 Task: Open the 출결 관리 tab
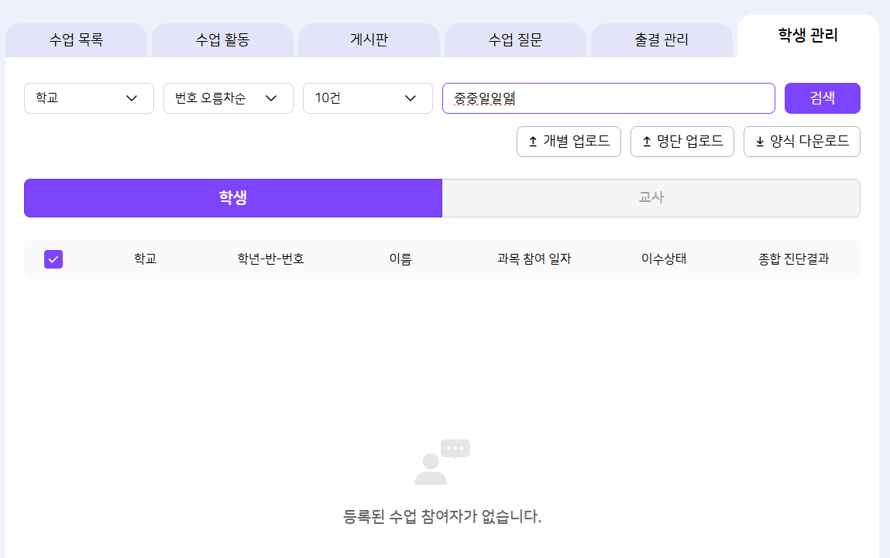click(661, 40)
